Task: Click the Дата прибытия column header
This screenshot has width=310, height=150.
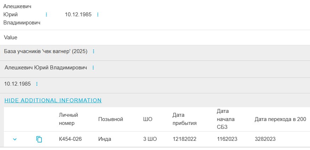Action: tap(184, 119)
